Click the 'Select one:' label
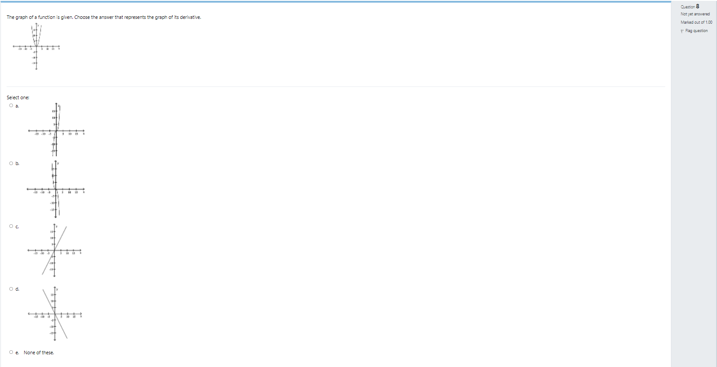The width and height of the screenshot is (717, 367). click(x=18, y=97)
